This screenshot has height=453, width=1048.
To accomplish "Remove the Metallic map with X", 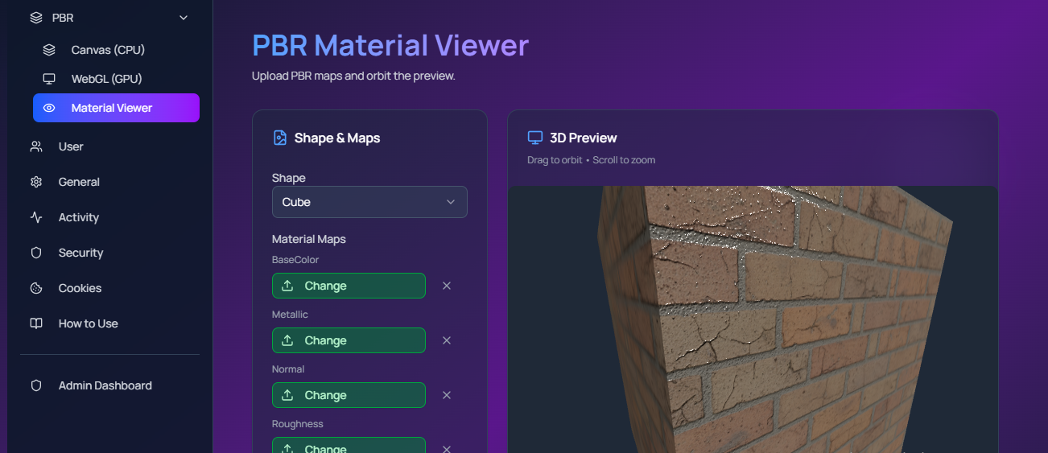I will [447, 340].
